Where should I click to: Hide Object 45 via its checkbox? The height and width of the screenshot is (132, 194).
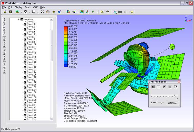click(x=25, y=115)
